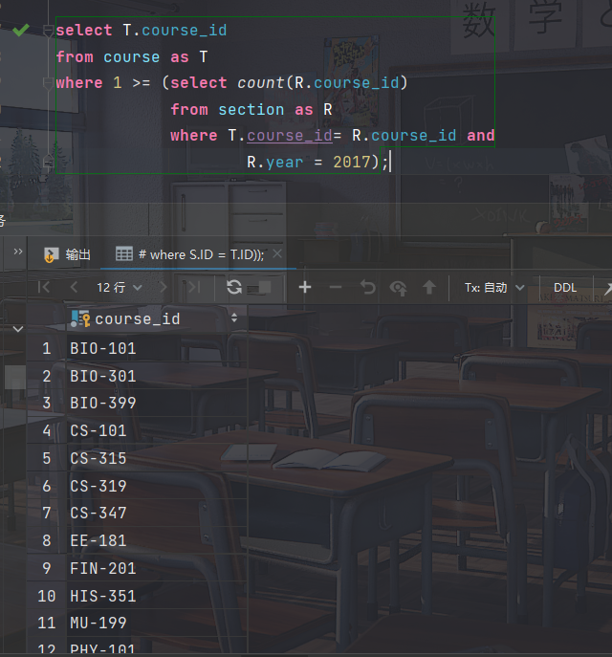Click the 2017 year value in the query
612x657 pixels.
tap(352, 163)
